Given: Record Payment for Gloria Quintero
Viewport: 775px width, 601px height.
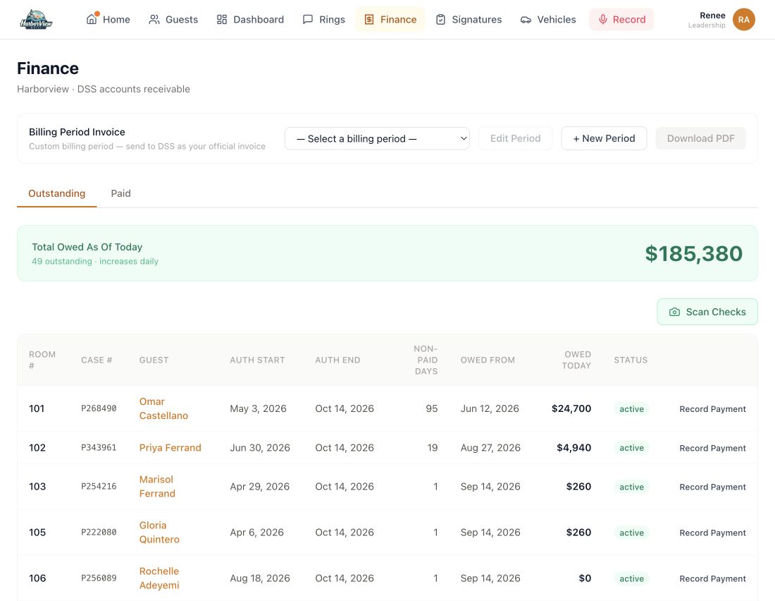Looking at the screenshot, I should coord(712,533).
